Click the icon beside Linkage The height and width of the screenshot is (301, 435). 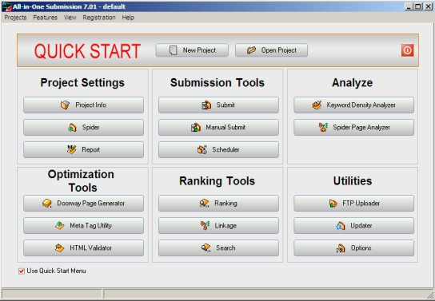[x=205, y=226]
